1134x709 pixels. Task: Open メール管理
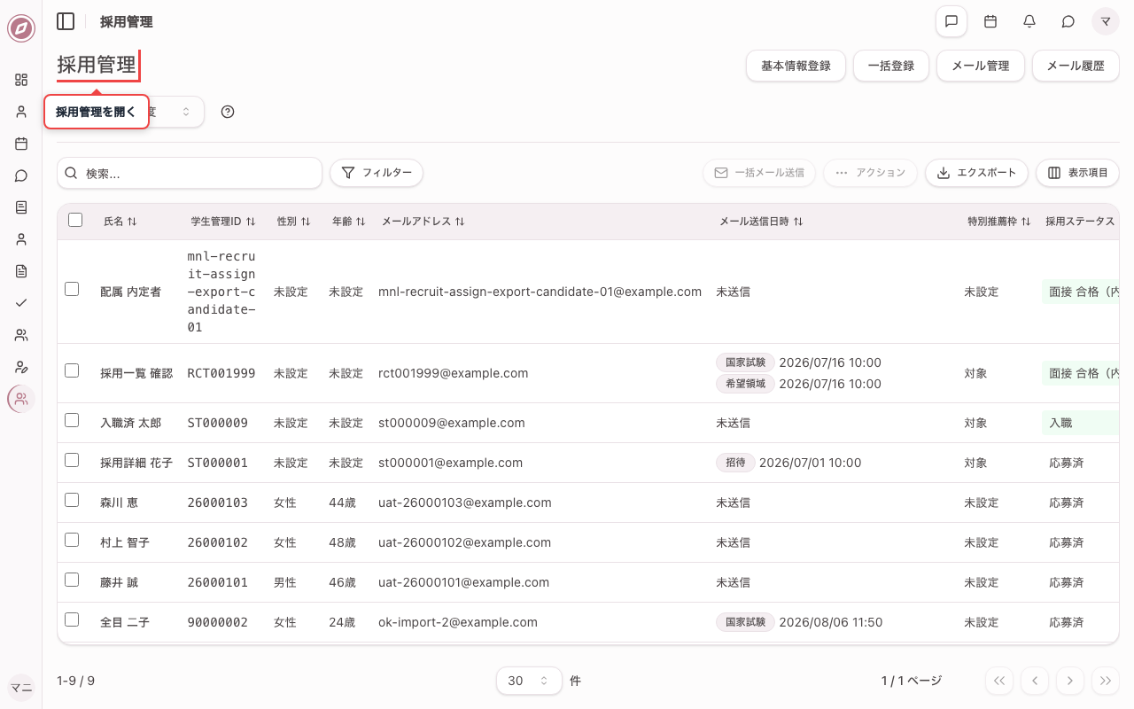(x=980, y=66)
